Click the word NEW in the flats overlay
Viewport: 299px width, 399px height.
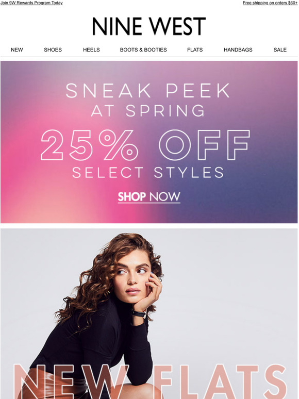pyautogui.click(x=71, y=381)
